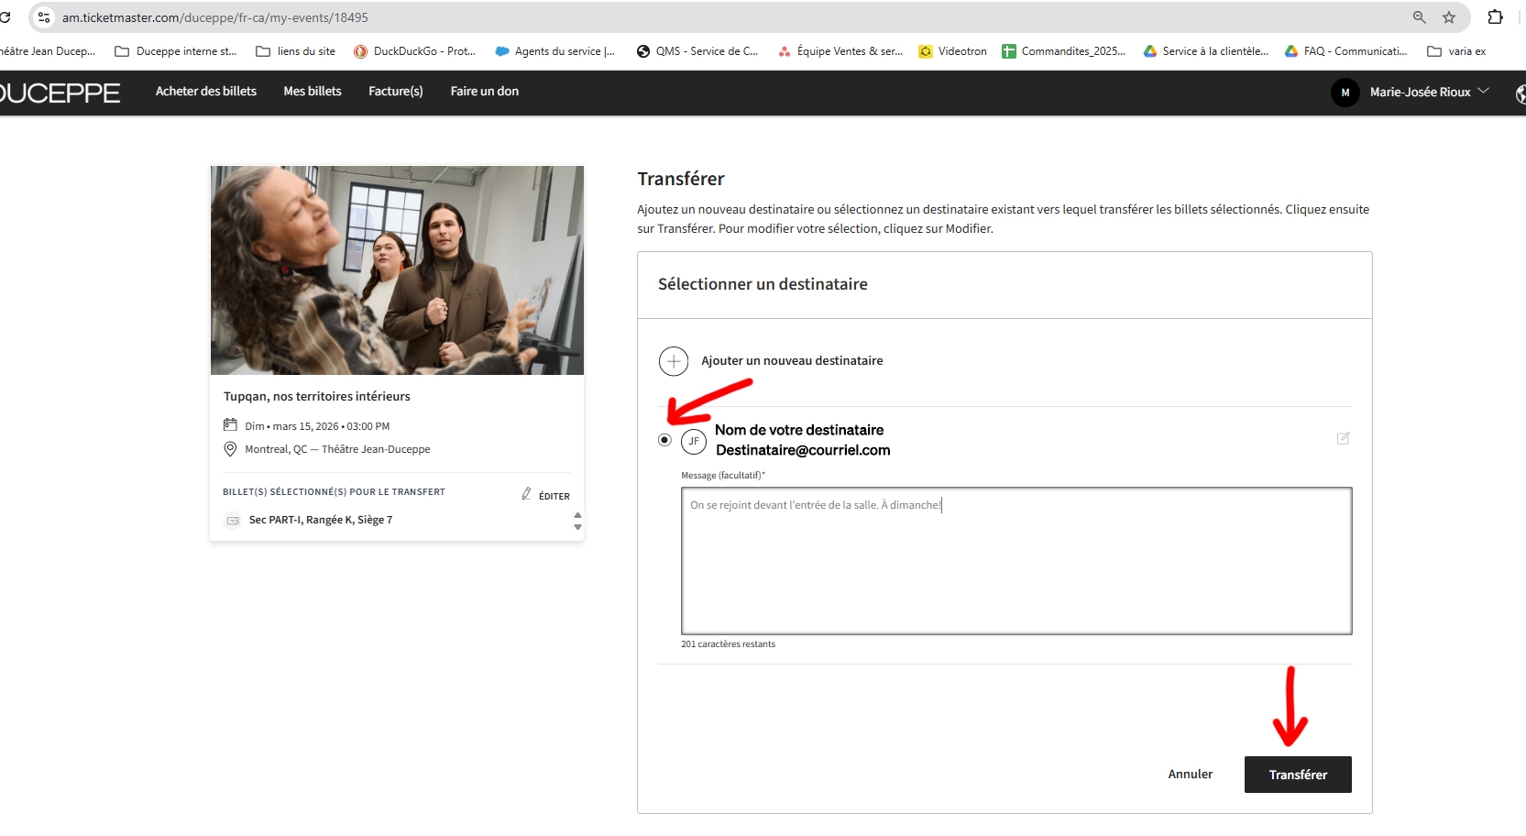Bookmark this page with the star icon
This screenshot has height=836, width=1526.
(1449, 17)
